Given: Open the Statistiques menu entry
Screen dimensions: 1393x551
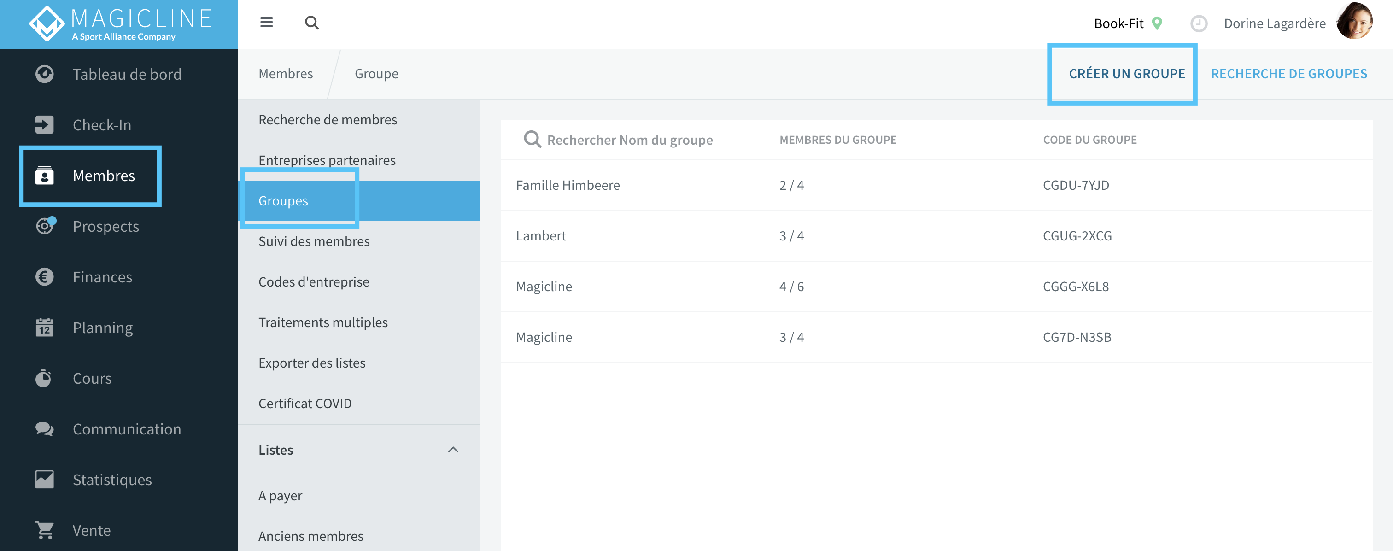Looking at the screenshot, I should point(111,480).
